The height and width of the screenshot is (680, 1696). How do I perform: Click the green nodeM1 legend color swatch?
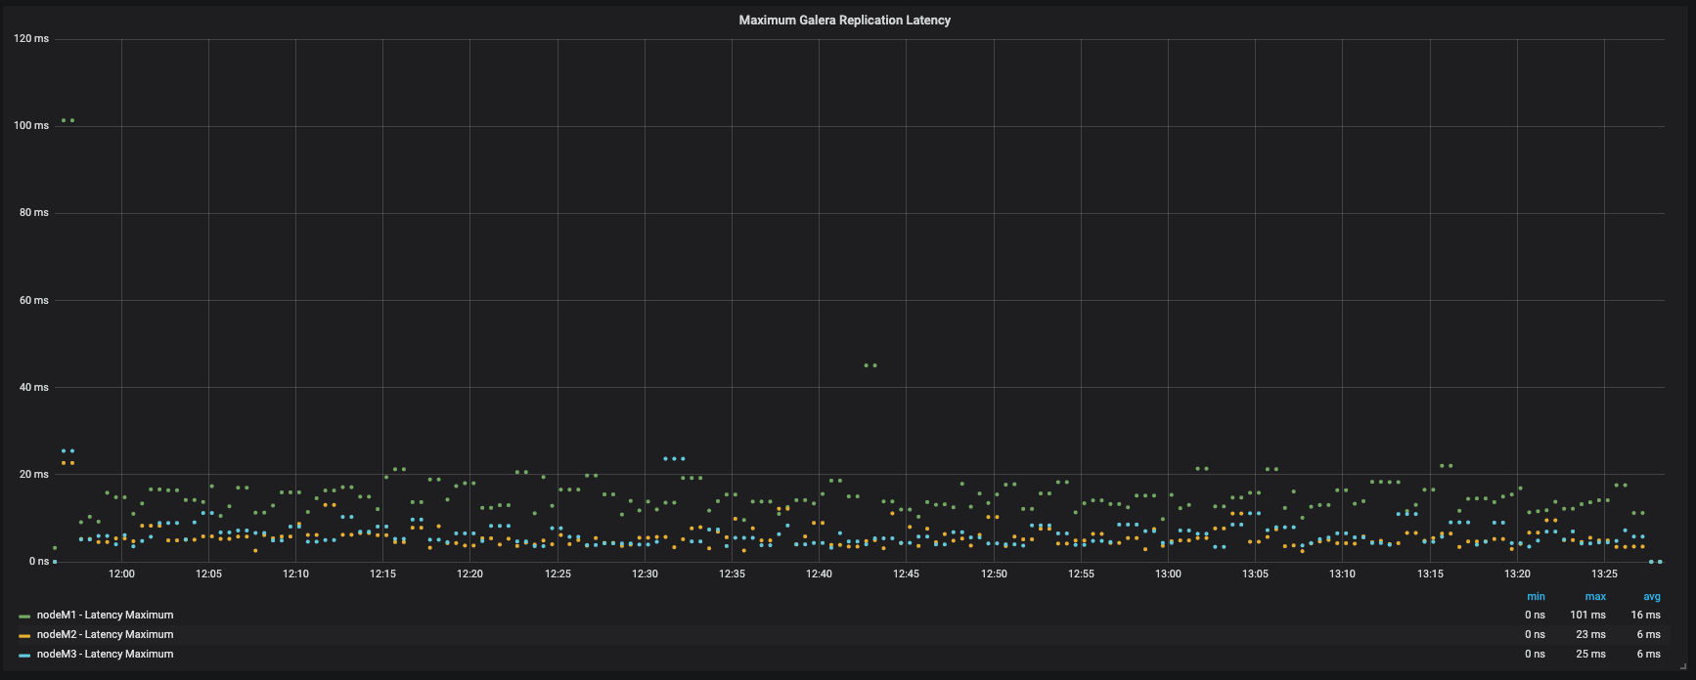pos(24,616)
